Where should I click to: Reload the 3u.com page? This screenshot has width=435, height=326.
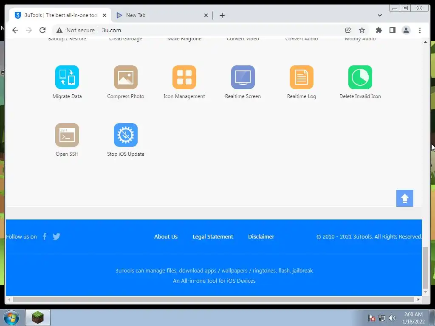pos(42,30)
